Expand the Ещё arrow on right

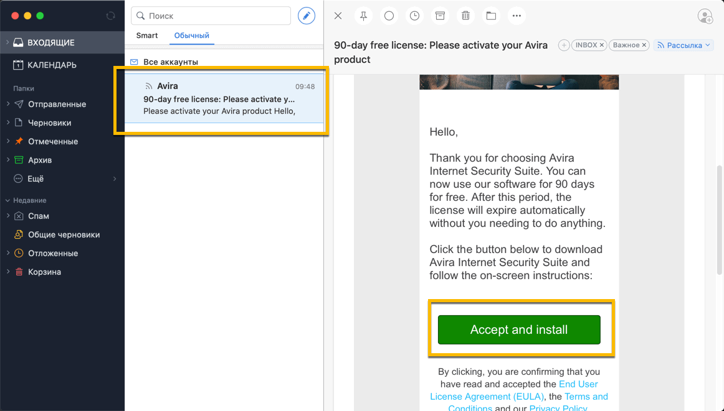[x=115, y=179]
